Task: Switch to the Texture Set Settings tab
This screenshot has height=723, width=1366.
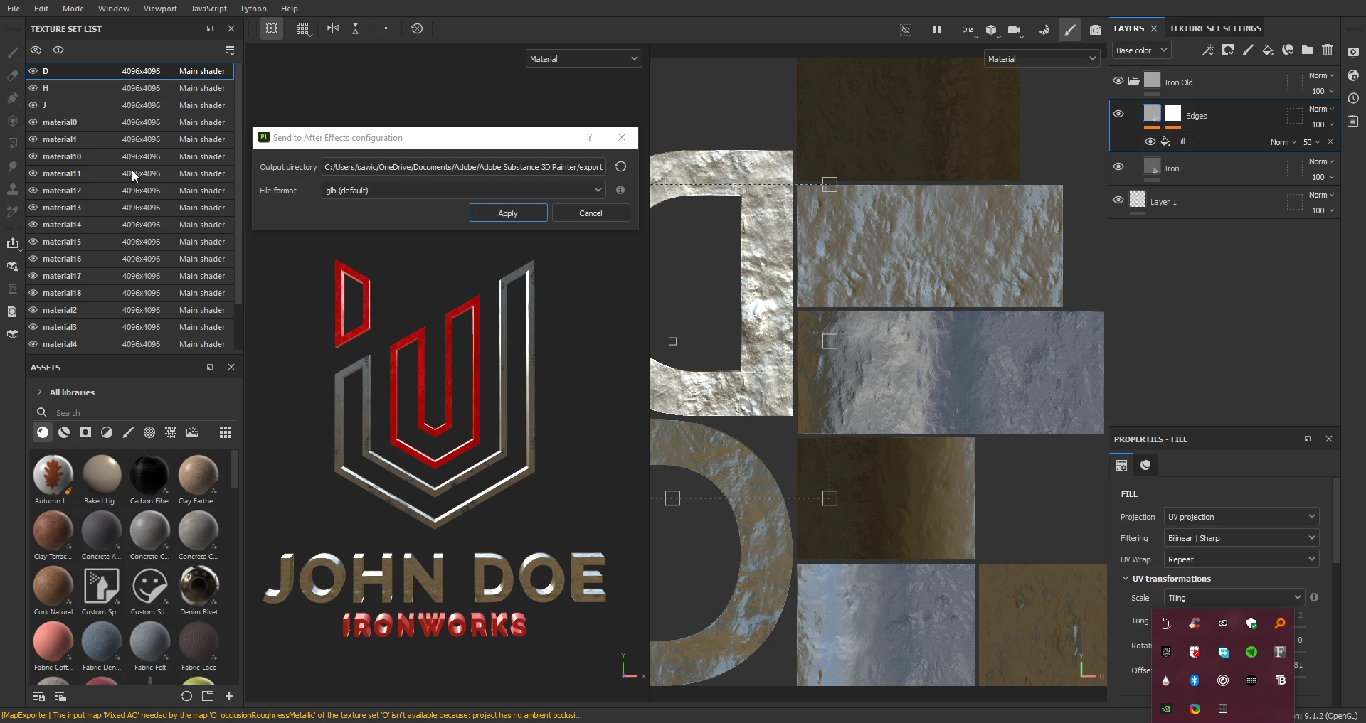Action: point(1215,28)
